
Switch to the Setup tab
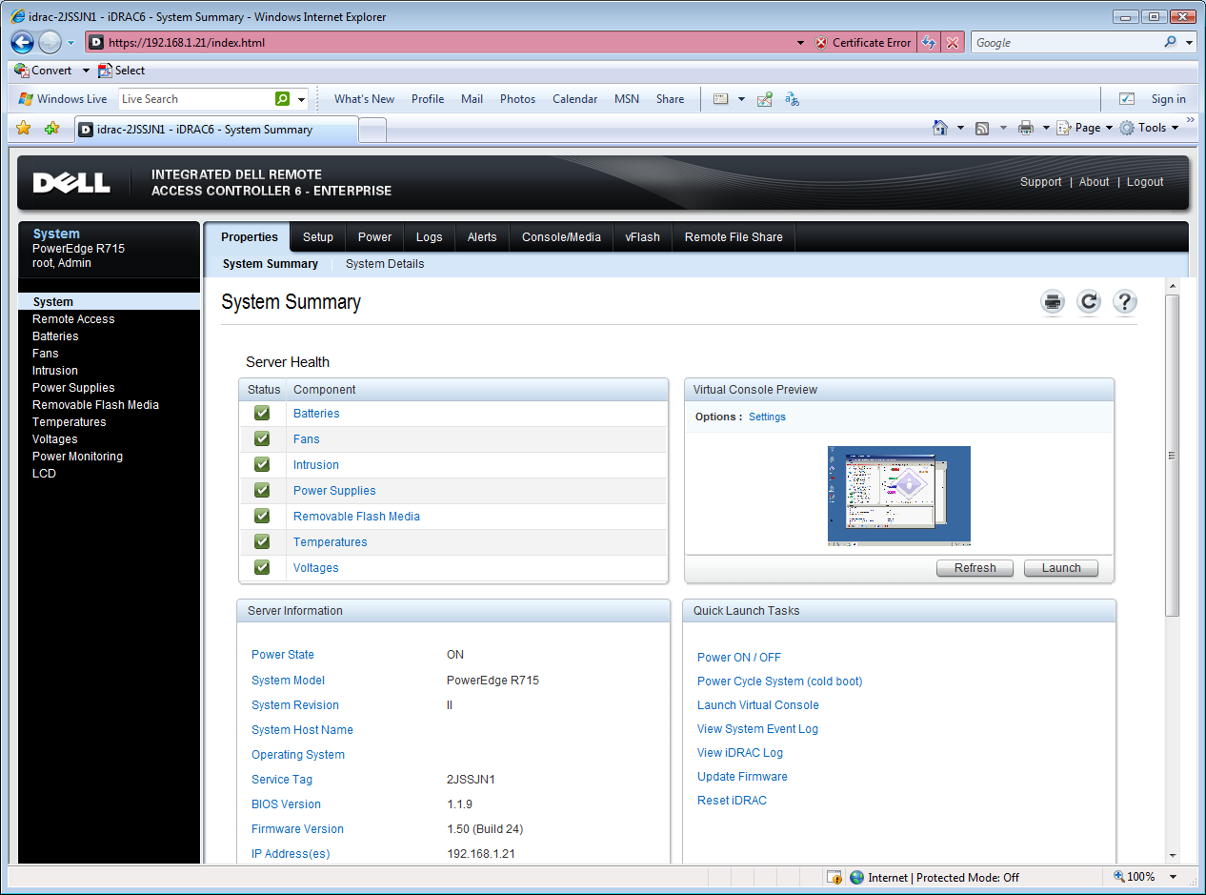tap(318, 237)
